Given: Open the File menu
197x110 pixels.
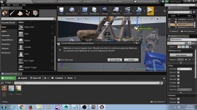Looking at the screenshot, I should click(3, 5).
